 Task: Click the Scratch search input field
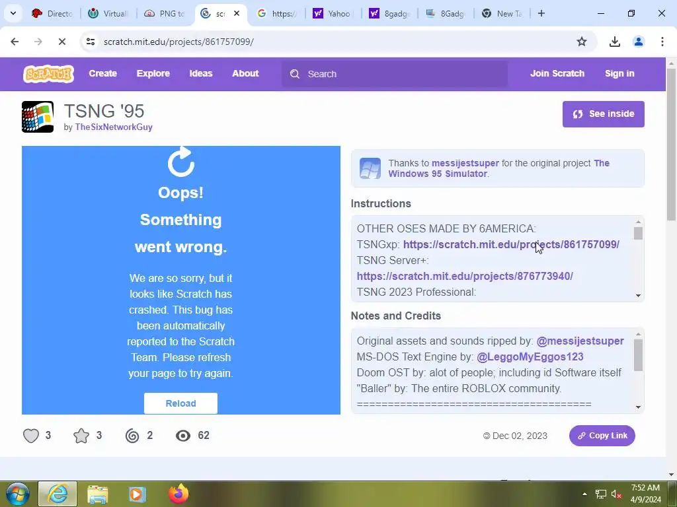(395, 74)
